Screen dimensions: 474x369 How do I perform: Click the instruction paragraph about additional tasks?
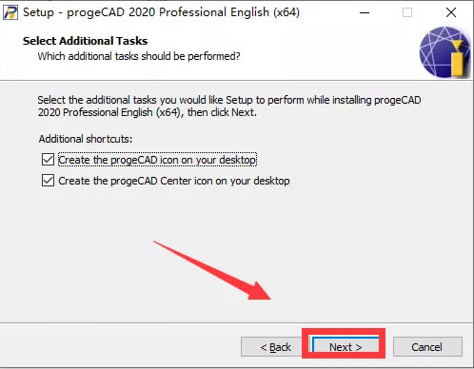[229, 107]
